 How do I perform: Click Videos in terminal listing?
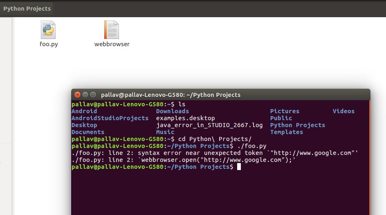343,111
